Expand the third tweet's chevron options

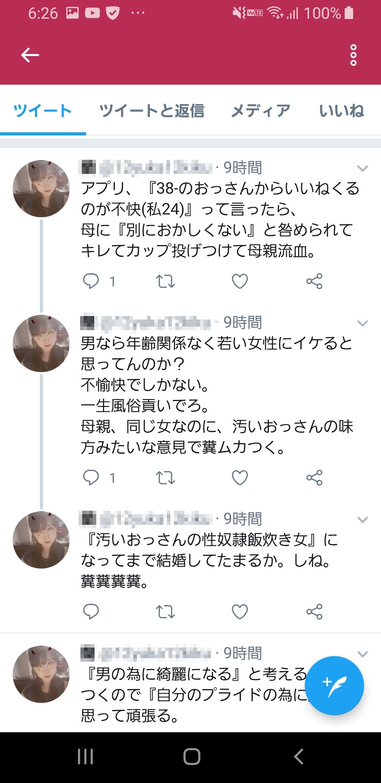point(362,520)
